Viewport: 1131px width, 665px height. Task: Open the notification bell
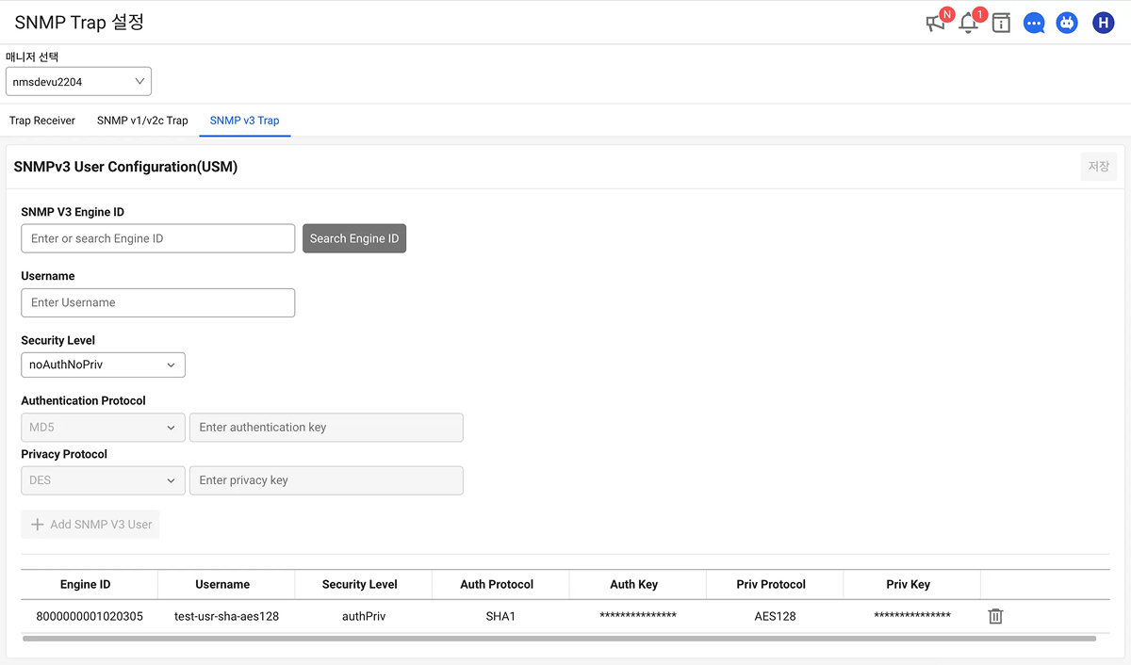pyautogui.click(x=968, y=24)
